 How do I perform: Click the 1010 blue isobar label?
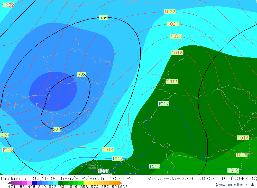pyautogui.click(x=154, y=166)
